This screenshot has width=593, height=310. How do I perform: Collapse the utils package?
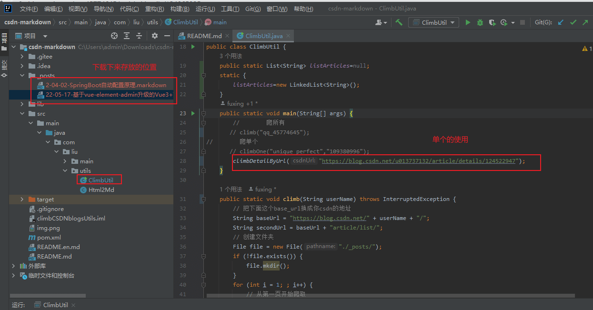pyautogui.click(x=65, y=170)
